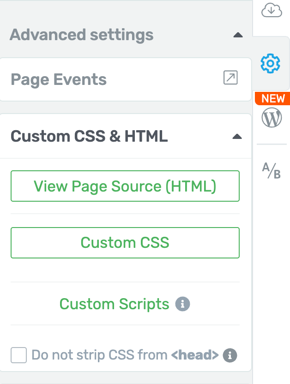
Task: Click the Page Events open-in-popup arrow icon
Action: [x=230, y=78]
